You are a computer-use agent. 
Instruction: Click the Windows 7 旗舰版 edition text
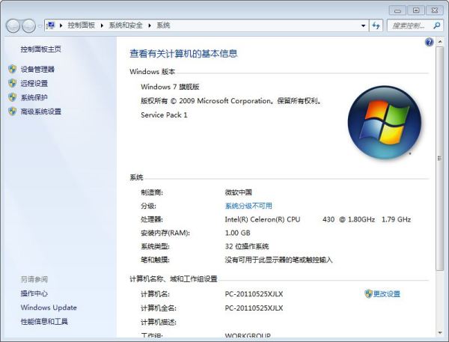click(x=170, y=87)
